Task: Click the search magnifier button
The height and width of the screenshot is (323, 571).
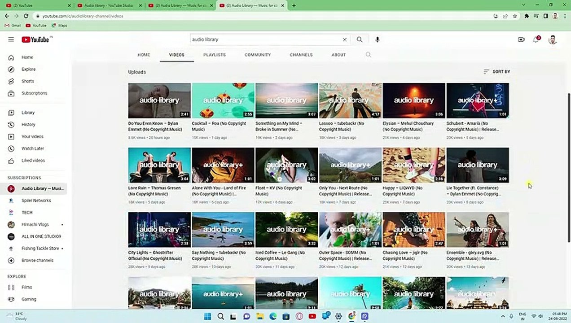Action: [x=359, y=39]
